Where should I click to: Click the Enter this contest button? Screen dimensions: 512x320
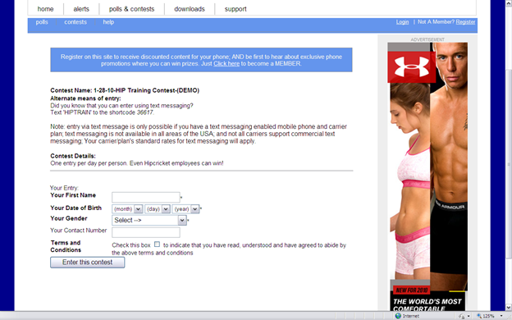coord(87,263)
